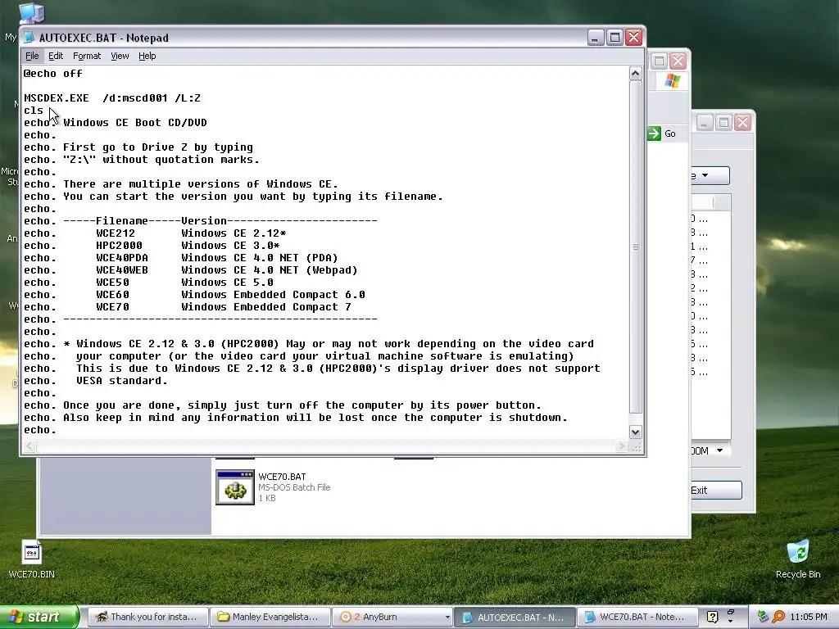The image size is (839, 629).
Task: Open the Edit menu in Notepad
Action: (56, 56)
